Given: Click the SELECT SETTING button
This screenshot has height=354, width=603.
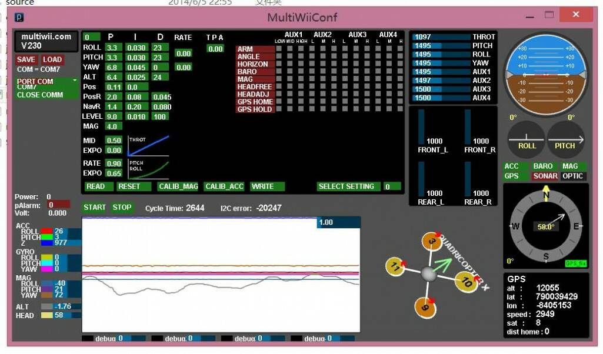Looking at the screenshot, I should [x=348, y=186].
